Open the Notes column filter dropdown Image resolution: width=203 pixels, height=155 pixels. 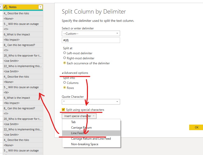(x=40, y=7)
